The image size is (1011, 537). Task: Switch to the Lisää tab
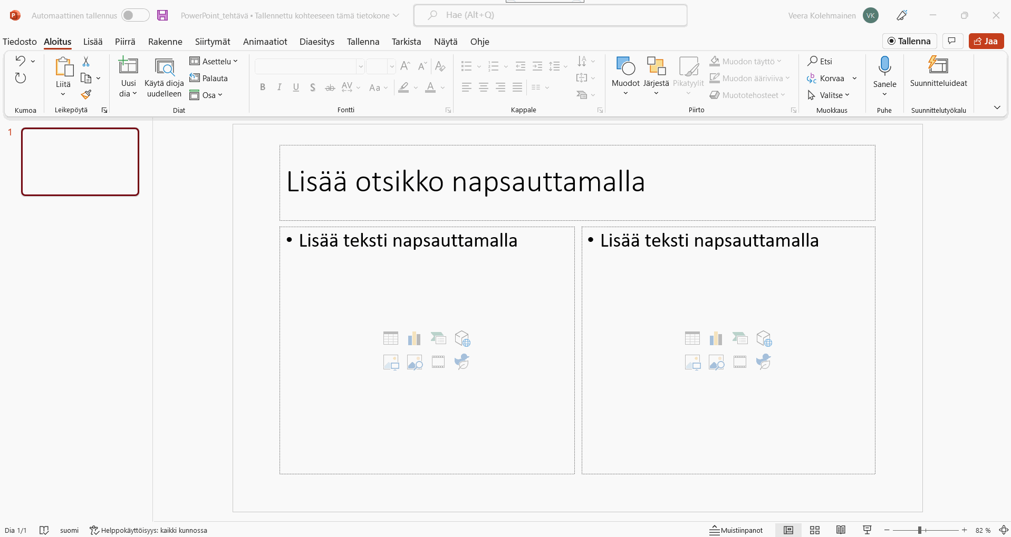pos(93,42)
